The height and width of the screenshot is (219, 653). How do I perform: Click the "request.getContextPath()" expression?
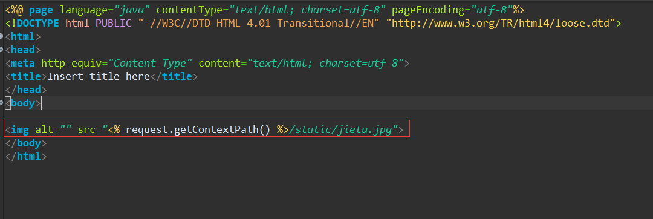(198, 130)
